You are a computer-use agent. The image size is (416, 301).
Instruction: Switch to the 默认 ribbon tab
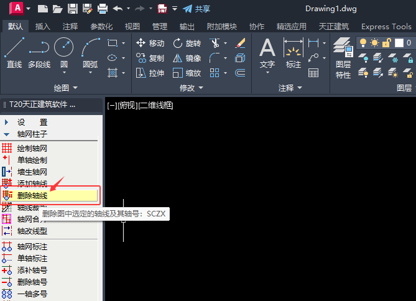coord(16,26)
